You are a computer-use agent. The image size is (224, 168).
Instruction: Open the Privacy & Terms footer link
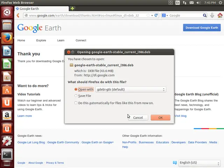click(x=55, y=163)
